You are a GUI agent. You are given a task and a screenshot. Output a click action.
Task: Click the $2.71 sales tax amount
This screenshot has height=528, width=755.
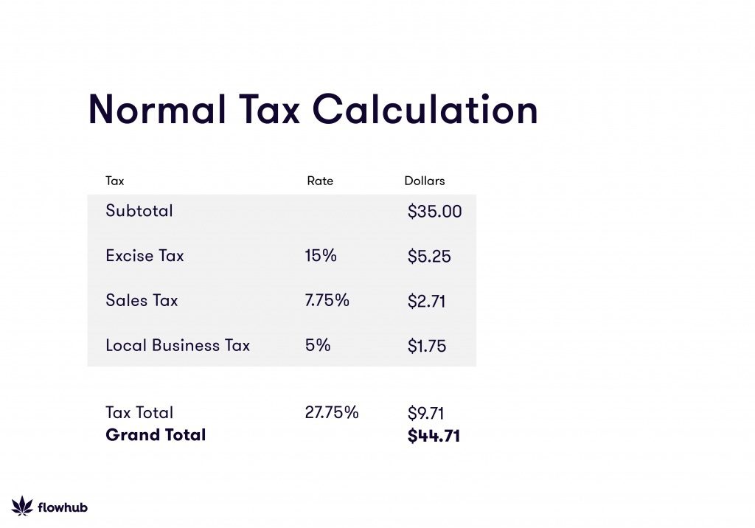(x=426, y=302)
